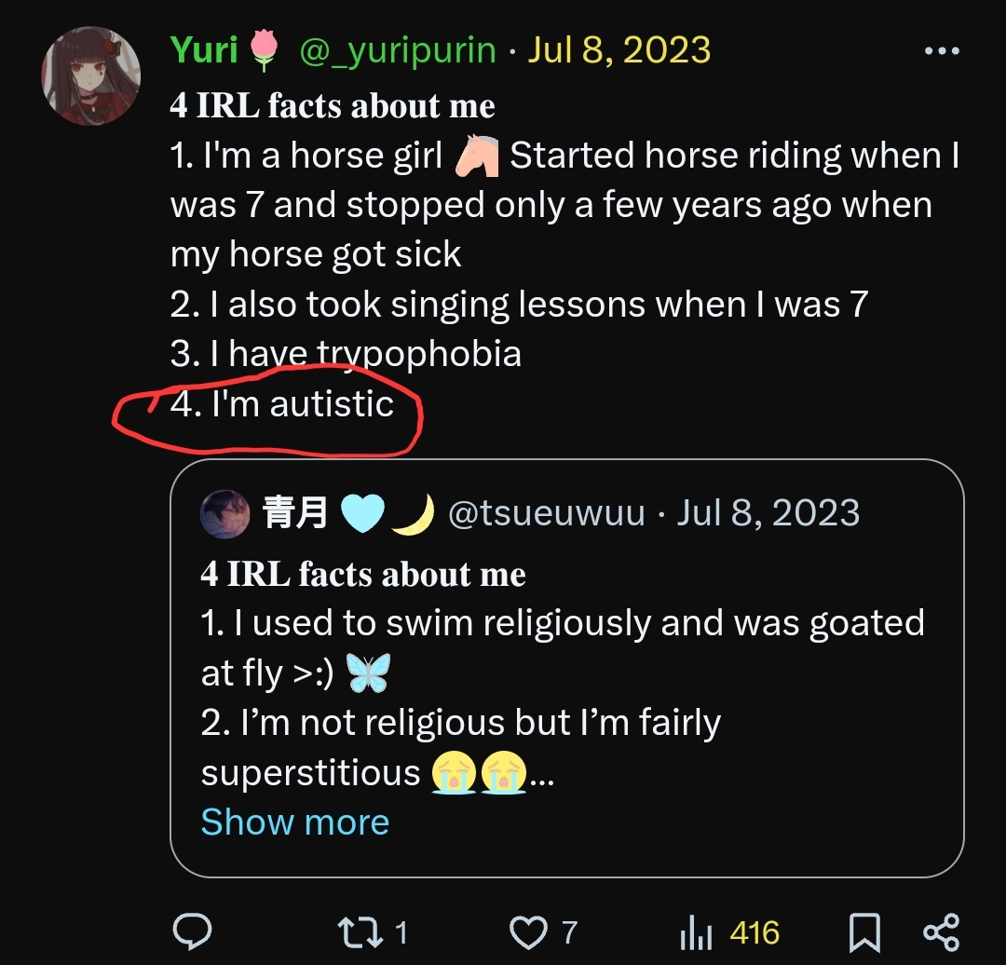Expand quoted tweet with Show more
Image resolution: width=1006 pixels, height=965 pixels.
(x=294, y=822)
